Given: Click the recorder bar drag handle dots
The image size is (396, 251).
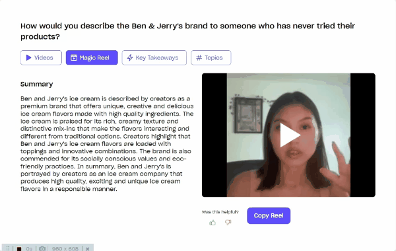Looking at the screenshot, I should click(x=8, y=249).
